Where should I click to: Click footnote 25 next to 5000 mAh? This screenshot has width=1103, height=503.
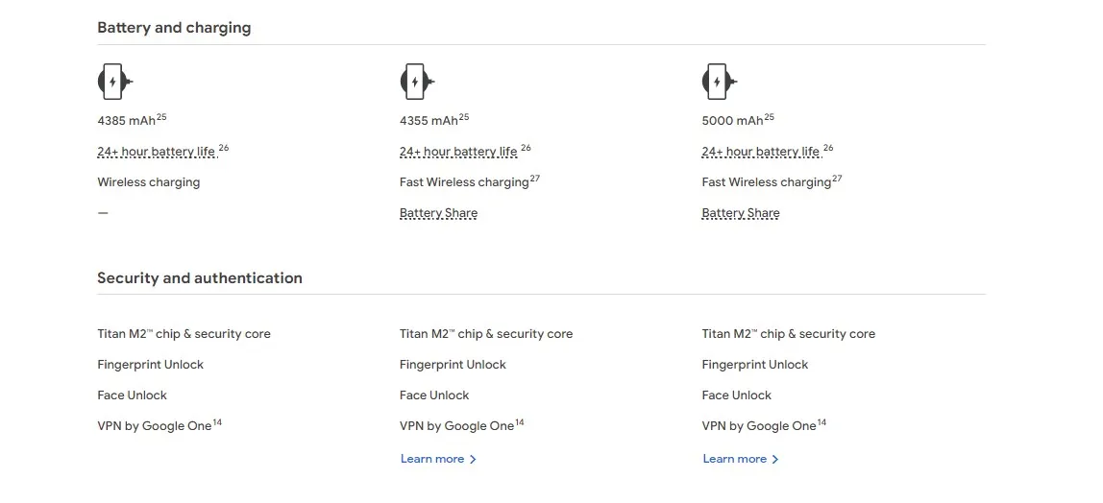[x=769, y=117]
